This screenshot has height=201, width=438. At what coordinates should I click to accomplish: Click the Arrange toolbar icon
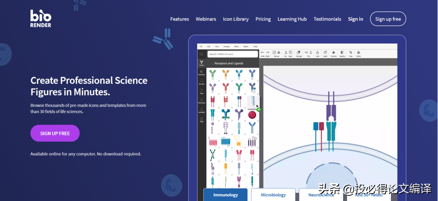(x=298, y=52)
